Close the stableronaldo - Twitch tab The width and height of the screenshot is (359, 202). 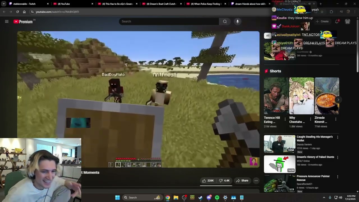pos(48,4)
